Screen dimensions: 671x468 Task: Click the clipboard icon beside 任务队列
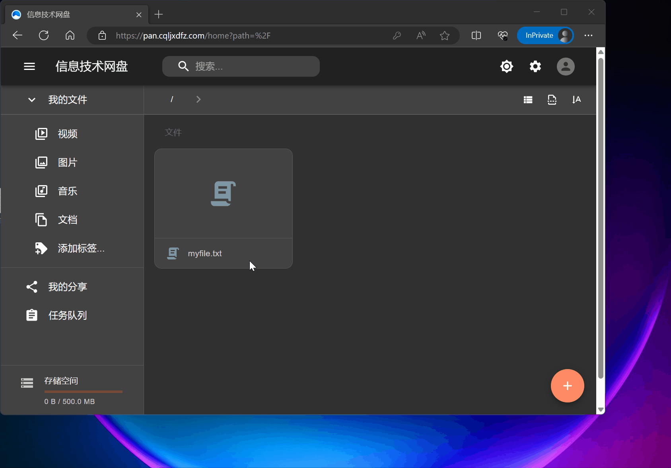(x=32, y=315)
